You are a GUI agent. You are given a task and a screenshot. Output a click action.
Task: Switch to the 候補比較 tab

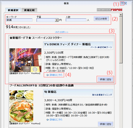[x=29, y=10]
